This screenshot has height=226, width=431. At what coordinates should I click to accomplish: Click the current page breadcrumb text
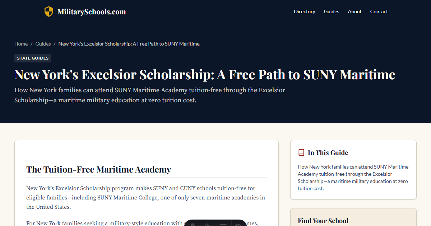click(x=129, y=44)
